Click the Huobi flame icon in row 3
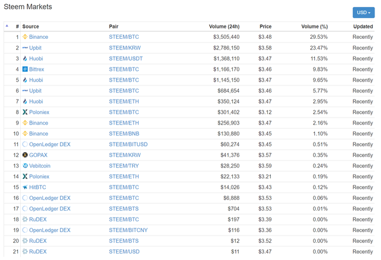 point(25,58)
